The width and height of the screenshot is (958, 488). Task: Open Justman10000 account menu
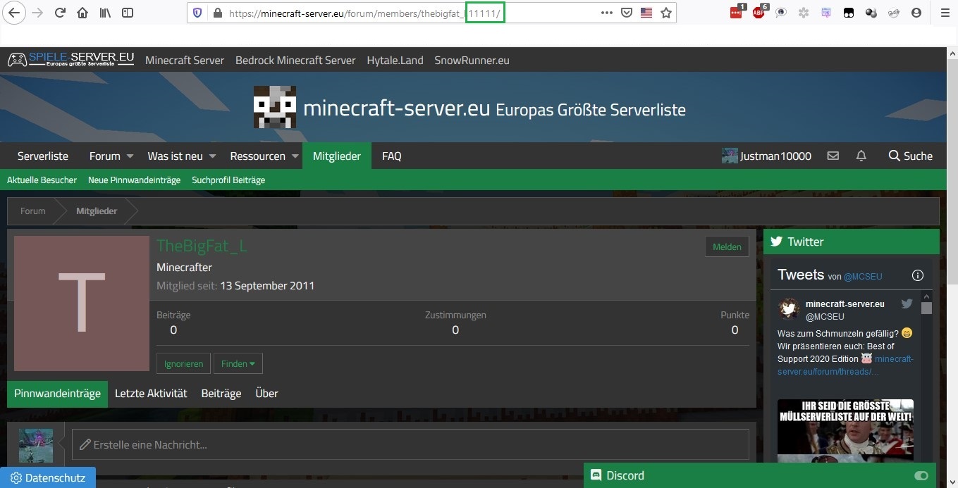(766, 156)
